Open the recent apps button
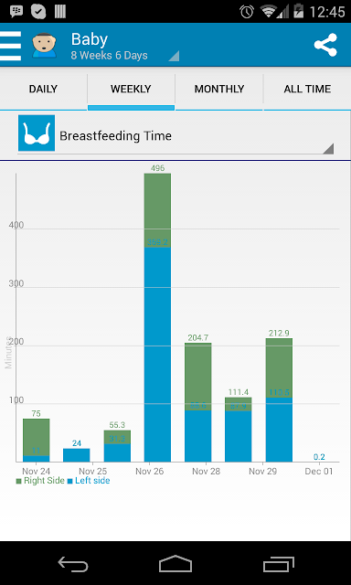This screenshot has height=585, width=351. (279, 564)
